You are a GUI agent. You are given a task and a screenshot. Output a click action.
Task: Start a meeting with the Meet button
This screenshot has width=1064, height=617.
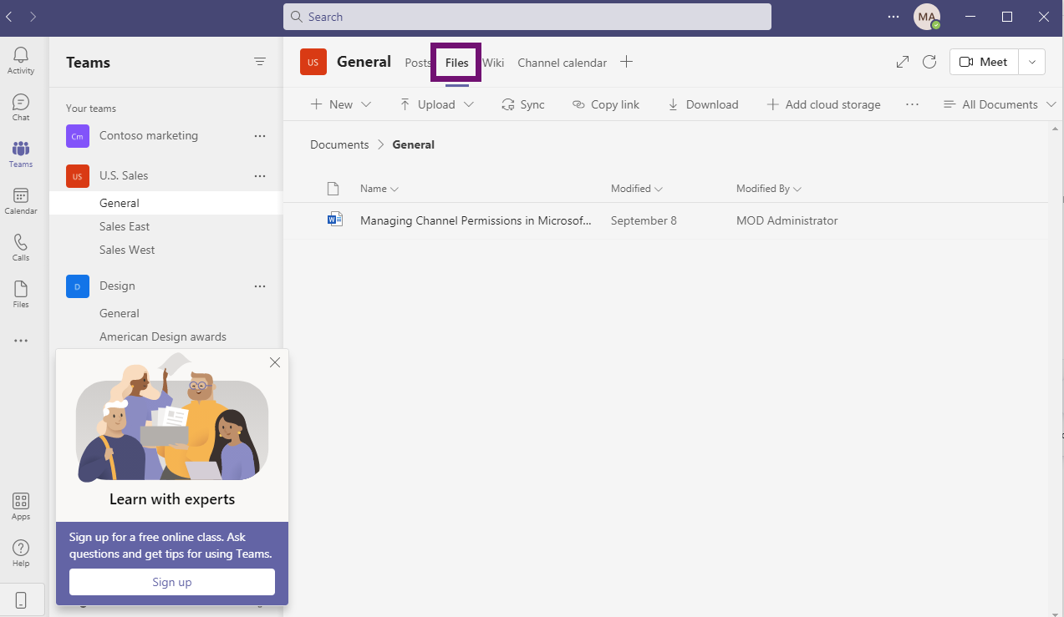[985, 62]
